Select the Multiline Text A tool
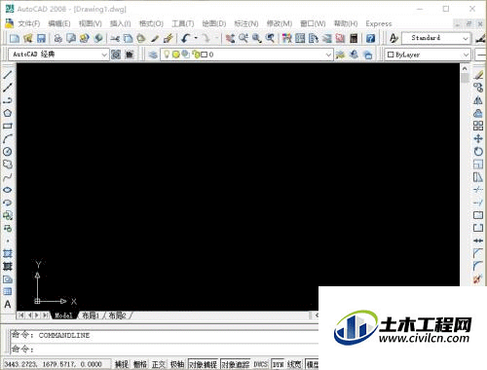 (x=8, y=305)
